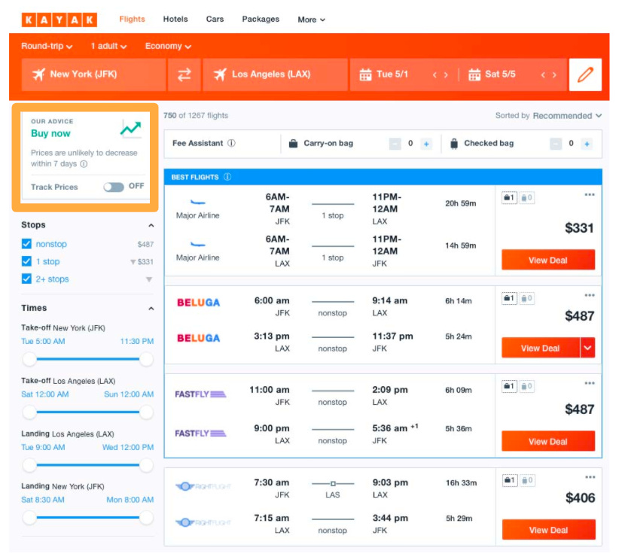Click the Los Angeles (LAX) destination field
The image size is (619, 557).
275,75
